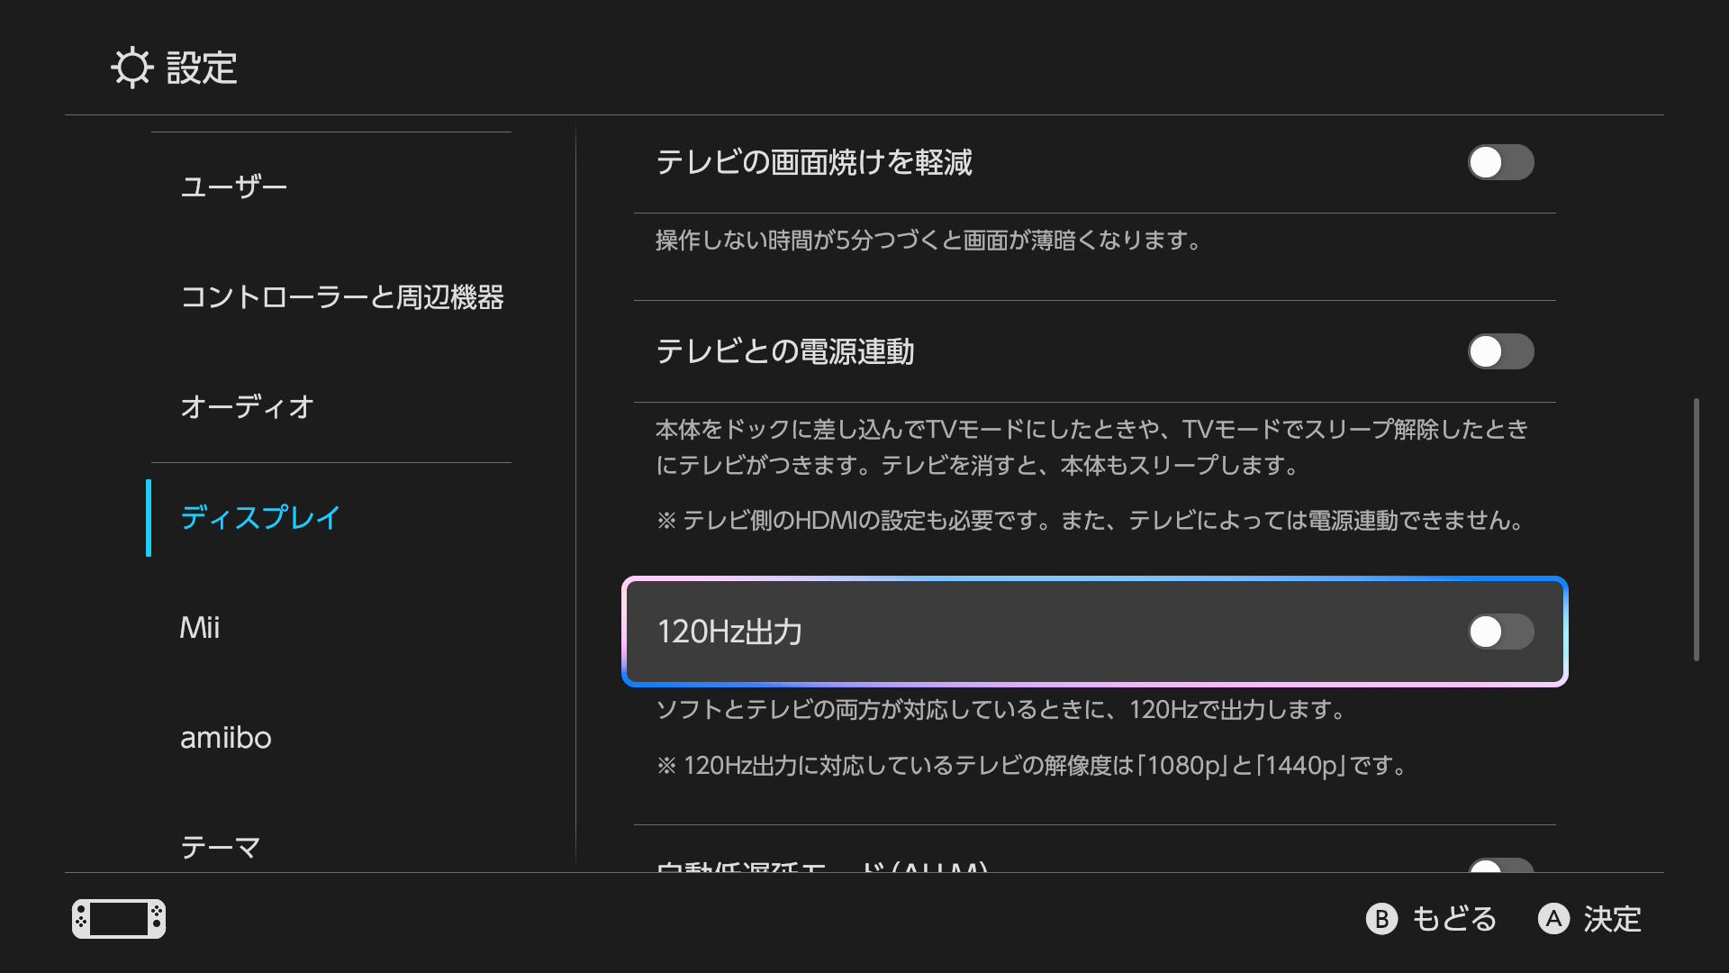
Task: Toggle テレビの画面焼けを軽減 switch
Action: point(1500,163)
